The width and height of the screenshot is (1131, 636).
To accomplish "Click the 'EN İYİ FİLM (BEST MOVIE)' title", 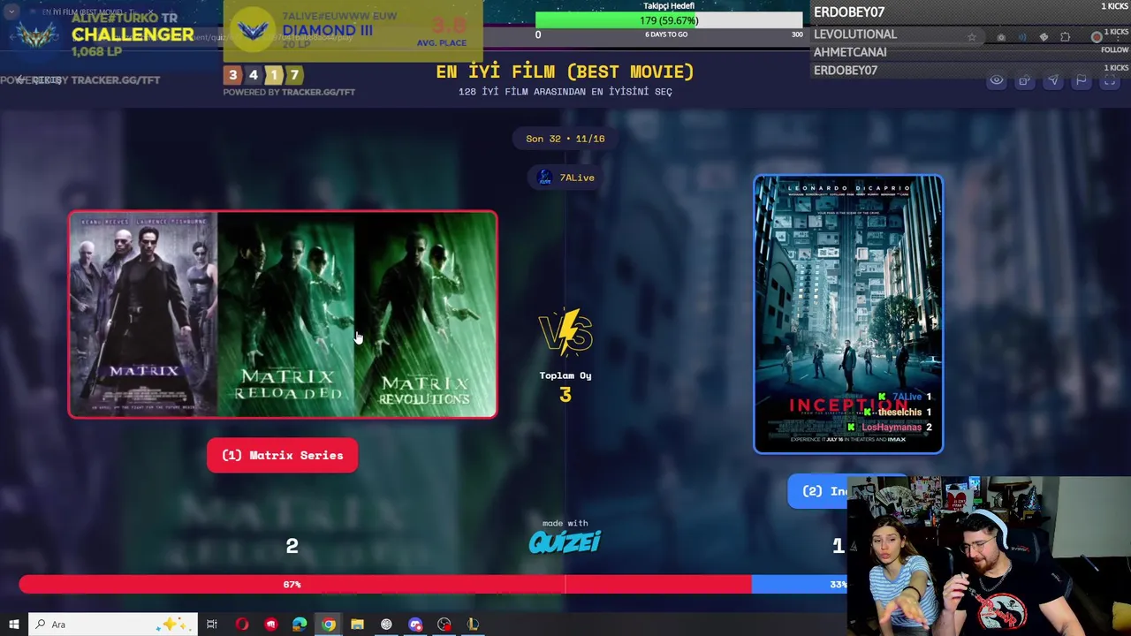I will (x=565, y=72).
